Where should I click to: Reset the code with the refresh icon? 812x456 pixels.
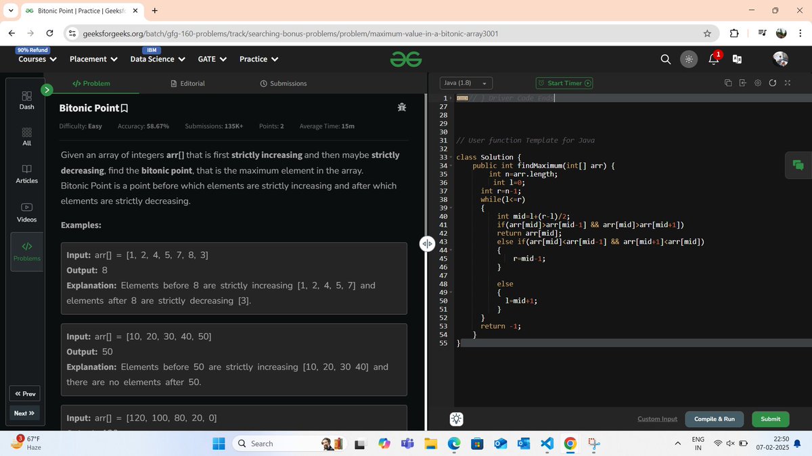[773, 83]
